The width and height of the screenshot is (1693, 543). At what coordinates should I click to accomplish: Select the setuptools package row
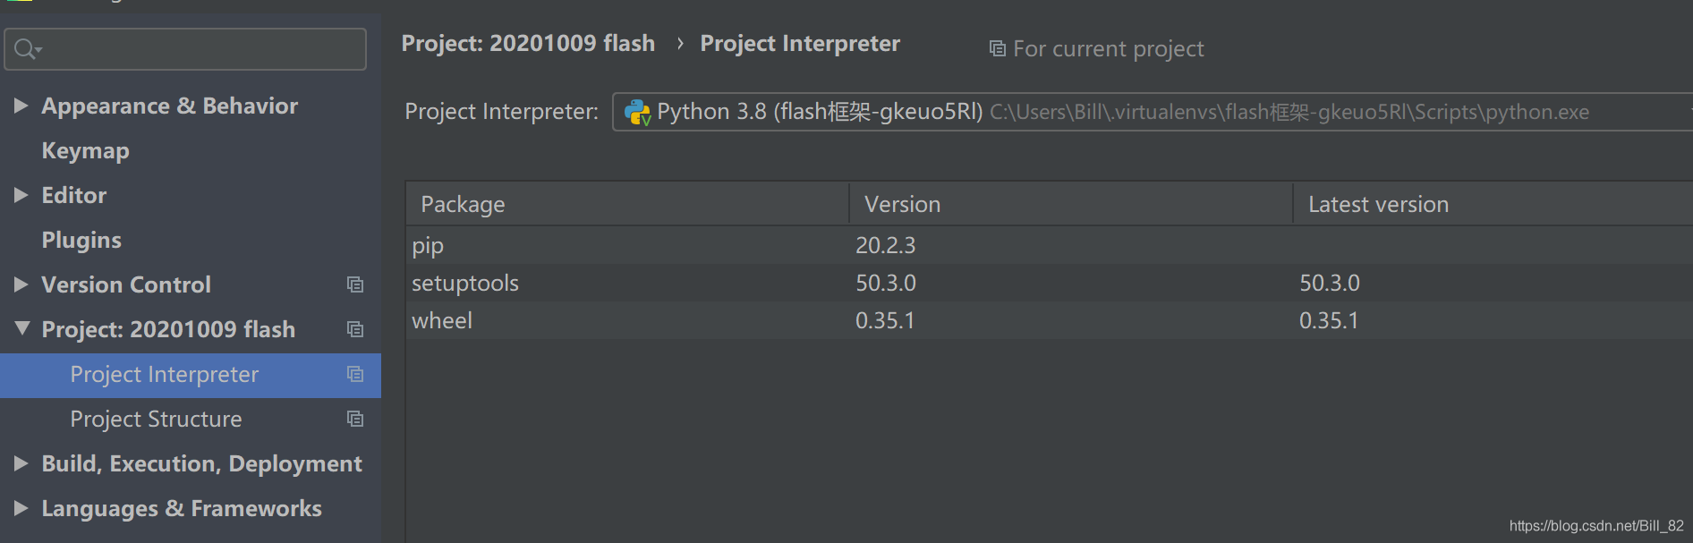pyautogui.click(x=1049, y=283)
